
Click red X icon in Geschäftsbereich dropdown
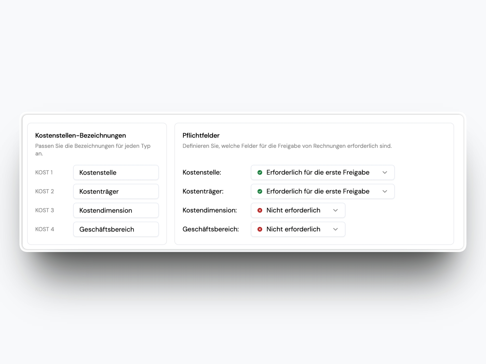(260, 229)
